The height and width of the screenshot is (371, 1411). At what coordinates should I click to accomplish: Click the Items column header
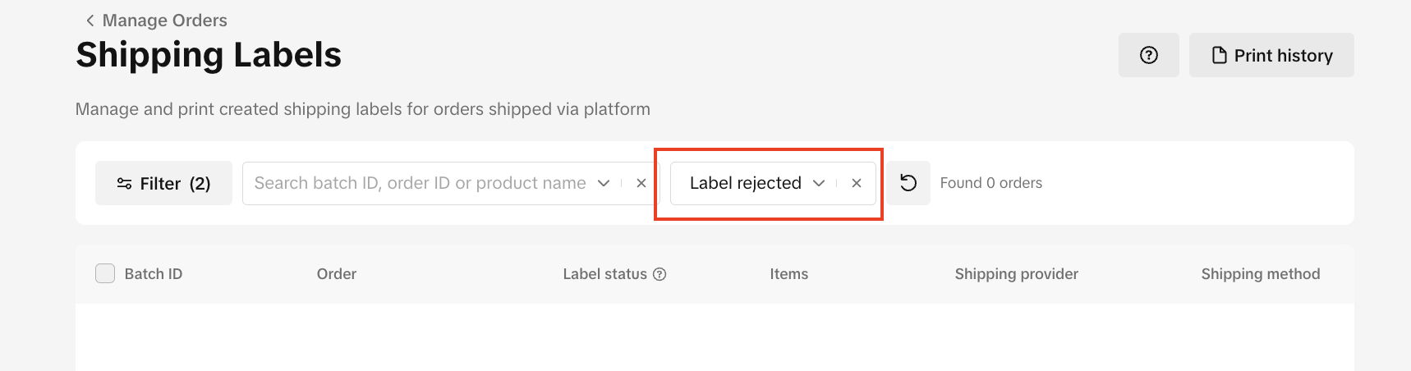788,274
